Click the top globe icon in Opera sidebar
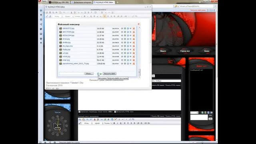Viewport: 256px width, 144px height. (41, 10)
